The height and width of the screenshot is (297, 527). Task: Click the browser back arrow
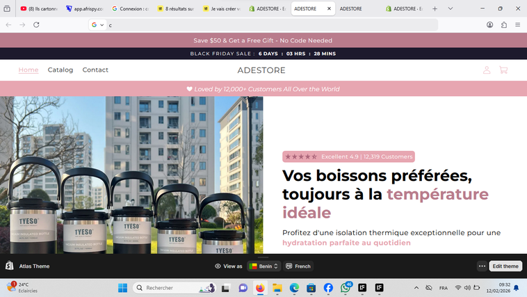click(x=8, y=24)
